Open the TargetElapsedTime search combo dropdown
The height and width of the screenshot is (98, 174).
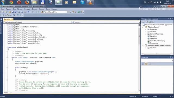click(67, 12)
